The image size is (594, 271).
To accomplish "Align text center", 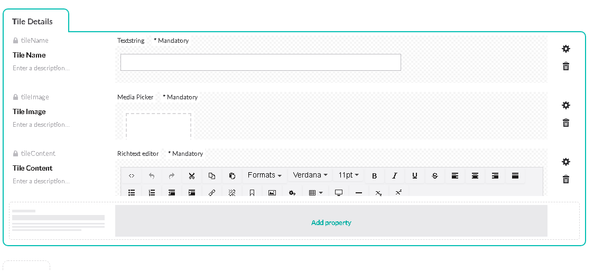I will [x=475, y=175].
